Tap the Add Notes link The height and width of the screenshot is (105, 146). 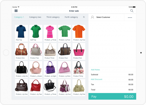[x=95, y=70]
